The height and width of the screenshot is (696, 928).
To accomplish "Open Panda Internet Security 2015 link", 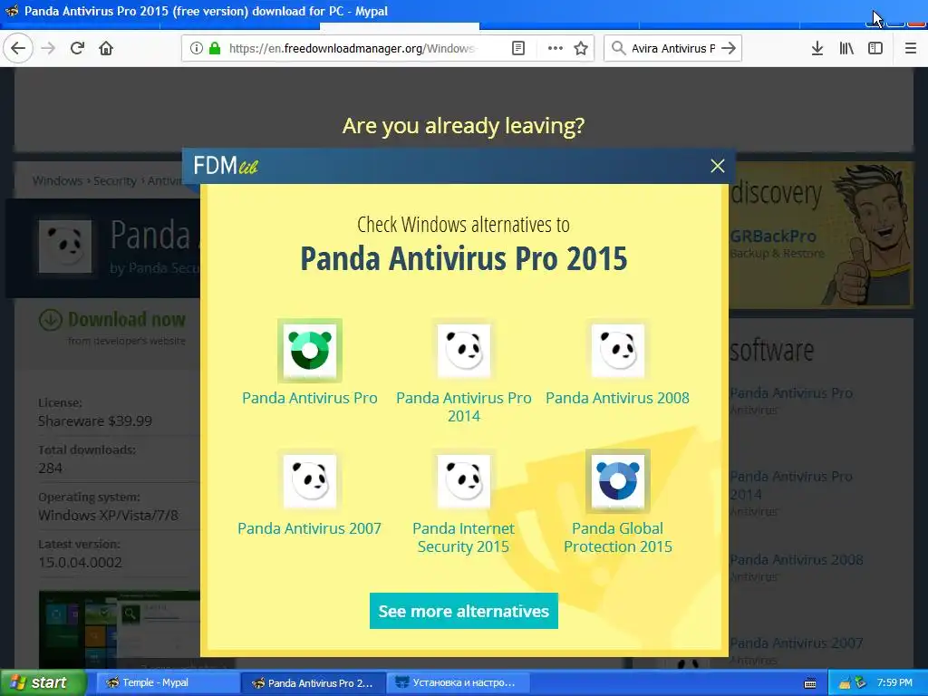I will pyautogui.click(x=463, y=536).
